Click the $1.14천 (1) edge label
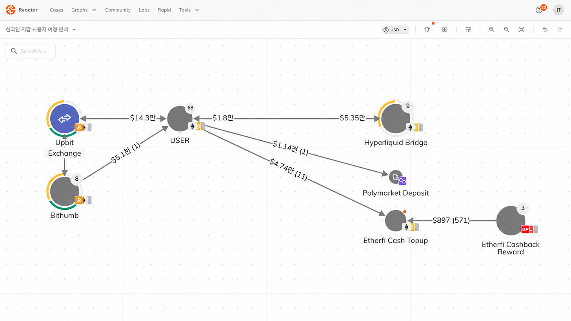 290,148
